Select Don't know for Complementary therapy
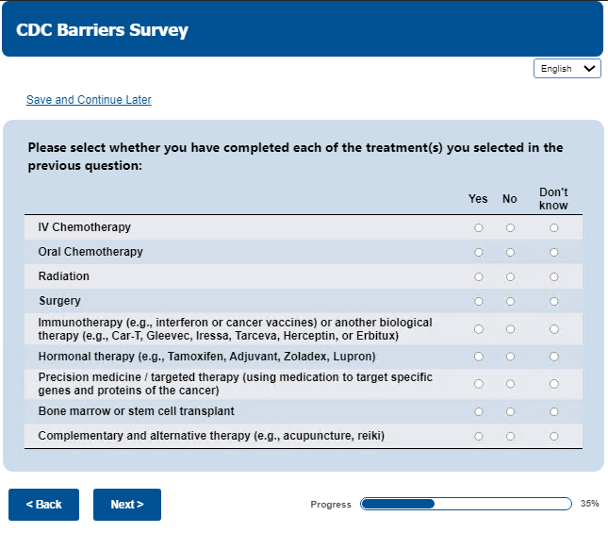This screenshot has height=533, width=608. click(x=553, y=436)
